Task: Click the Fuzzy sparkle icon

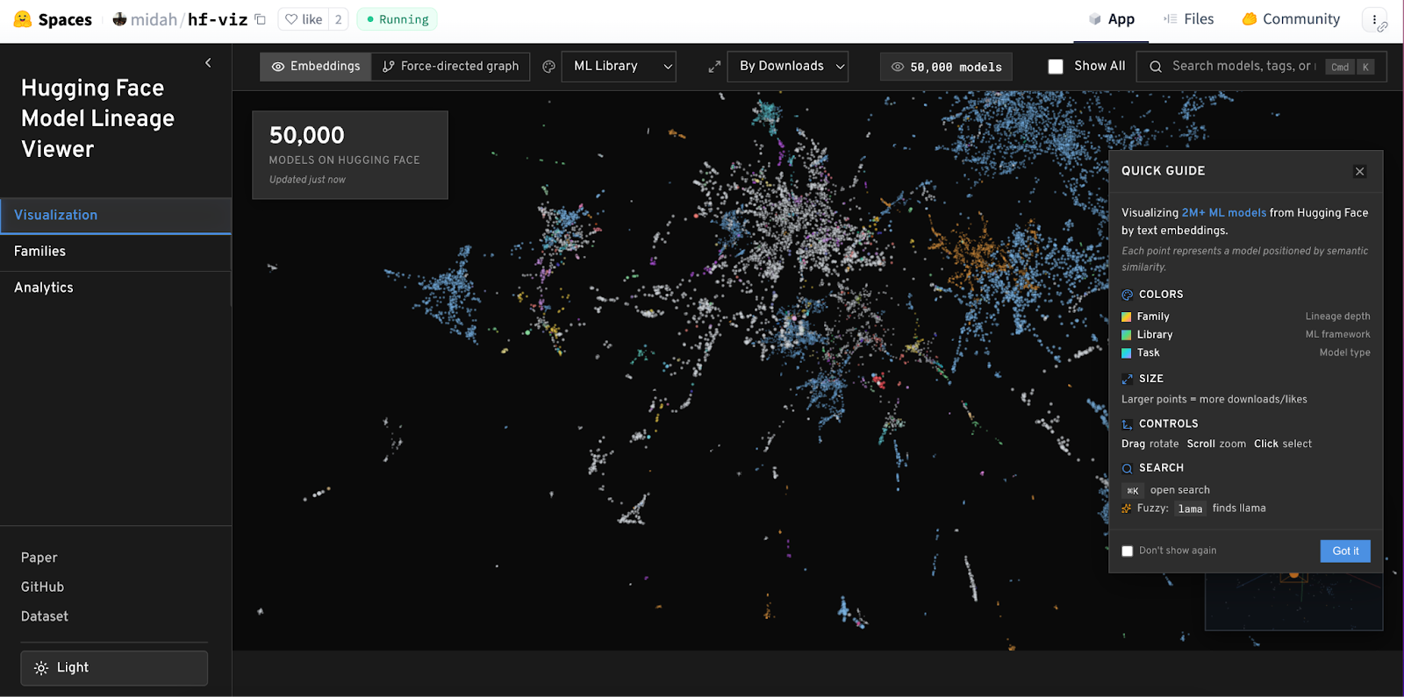Action: (1127, 509)
